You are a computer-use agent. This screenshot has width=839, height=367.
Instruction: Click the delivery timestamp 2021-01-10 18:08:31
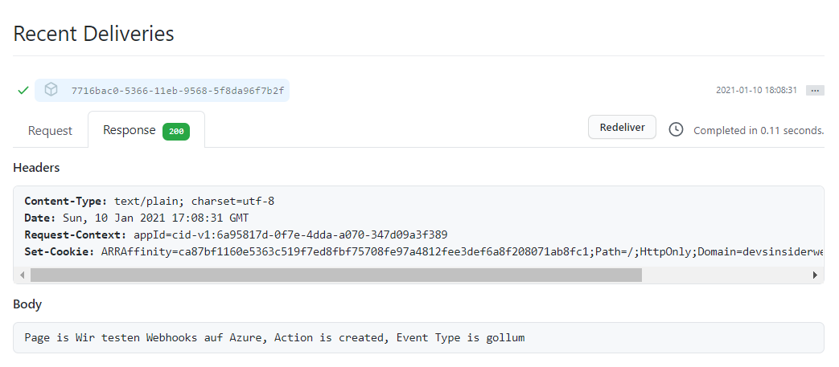[756, 91]
